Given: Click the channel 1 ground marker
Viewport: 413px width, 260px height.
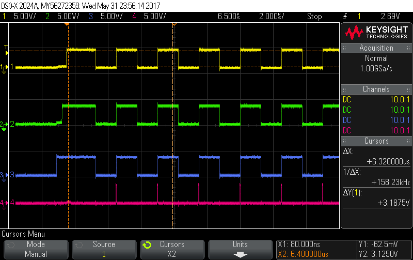Looking at the screenshot, I should pyautogui.click(x=4, y=68).
